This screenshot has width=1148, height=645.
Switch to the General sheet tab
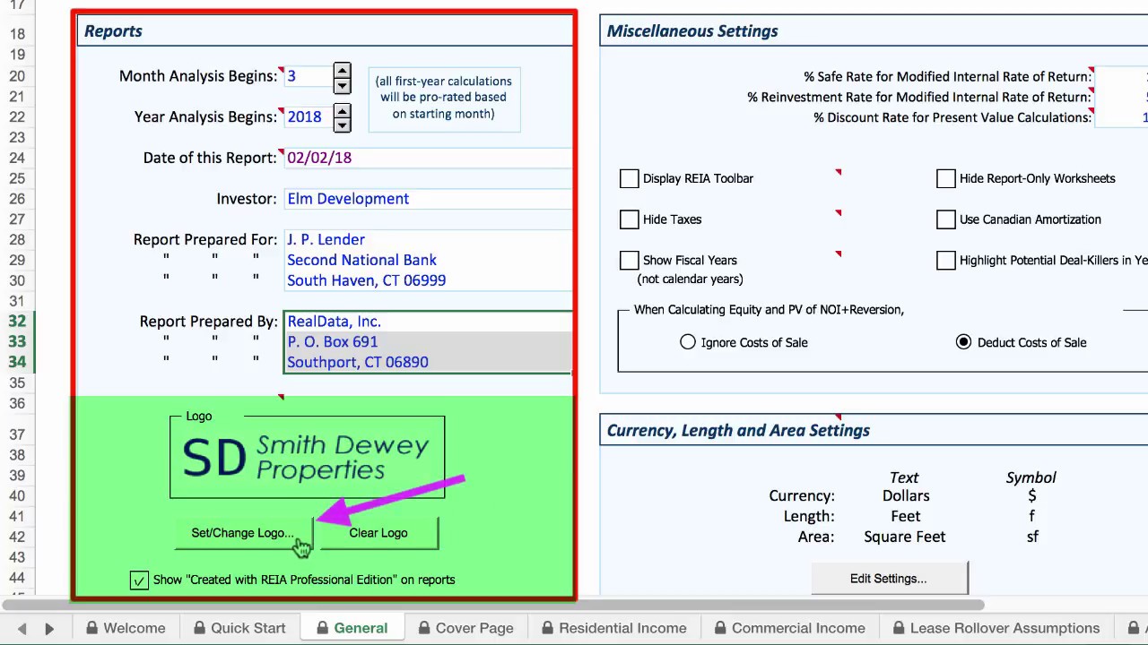352,628
